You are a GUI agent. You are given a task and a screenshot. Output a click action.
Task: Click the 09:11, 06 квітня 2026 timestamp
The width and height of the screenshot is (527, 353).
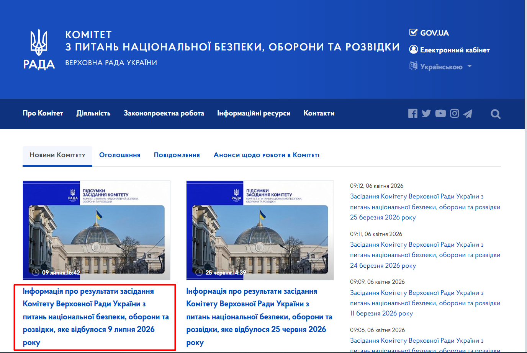(x=376, y=234)
